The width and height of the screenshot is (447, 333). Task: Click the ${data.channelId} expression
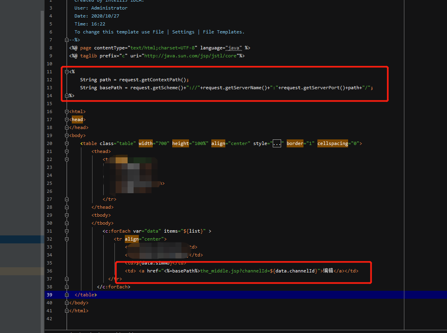pyautogui.click(x=293, y=271)
